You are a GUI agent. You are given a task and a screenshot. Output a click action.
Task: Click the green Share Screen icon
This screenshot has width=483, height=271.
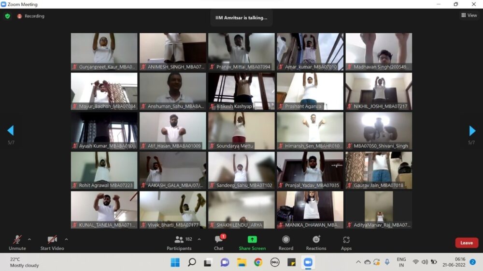(252, 239)
